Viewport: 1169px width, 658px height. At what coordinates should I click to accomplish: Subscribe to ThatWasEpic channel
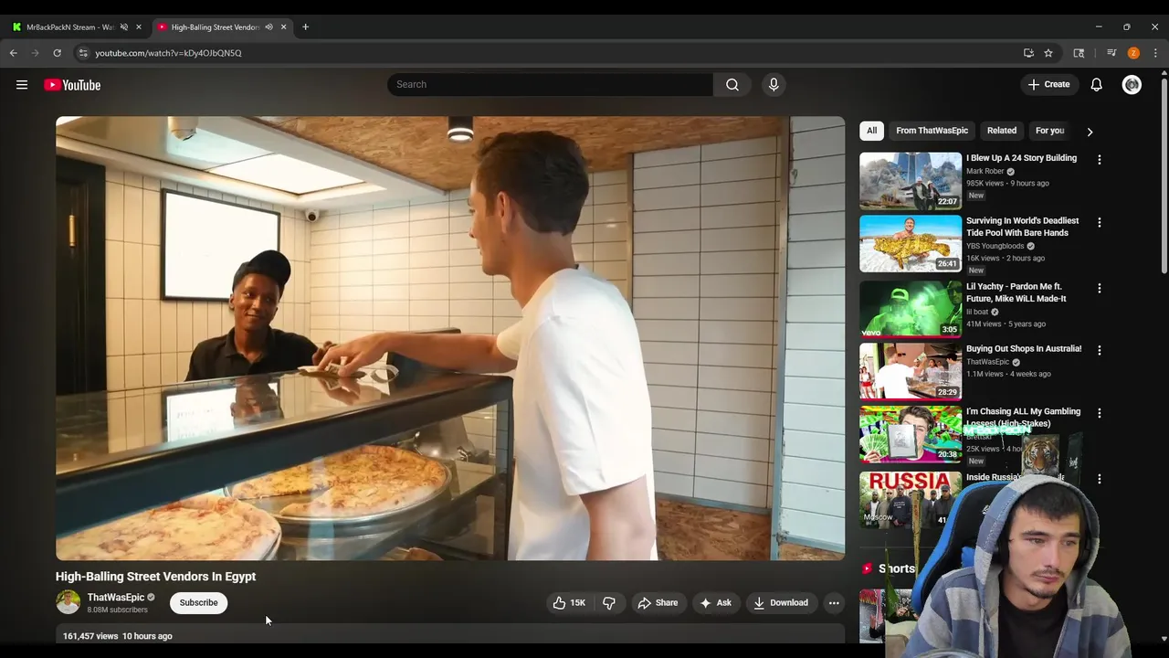point(198,603)
